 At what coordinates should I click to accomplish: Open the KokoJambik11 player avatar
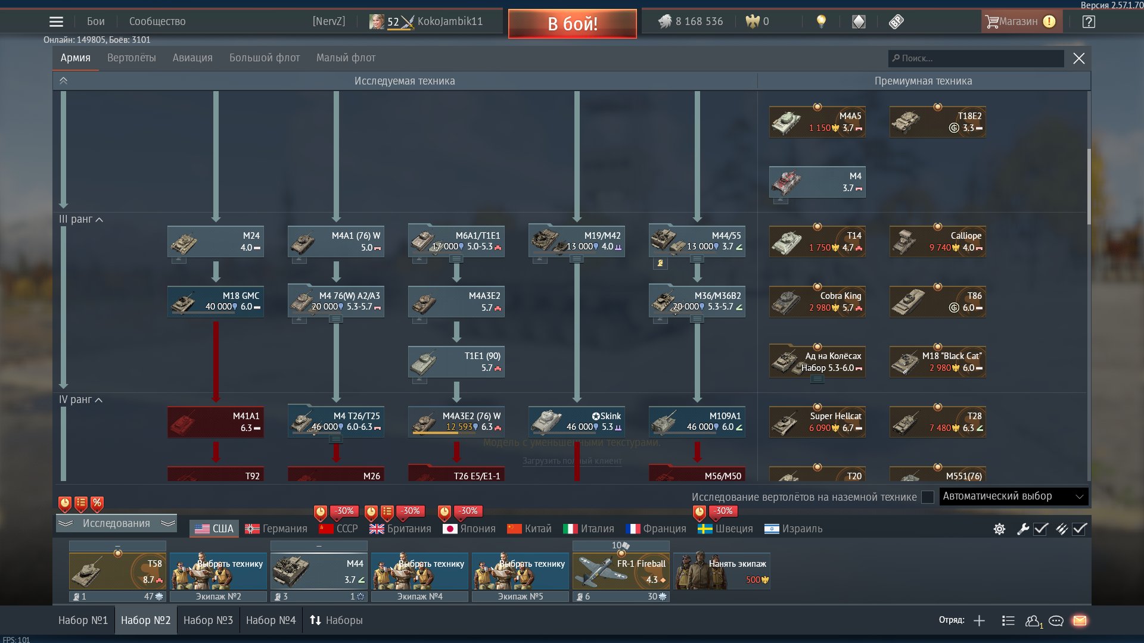377,22
